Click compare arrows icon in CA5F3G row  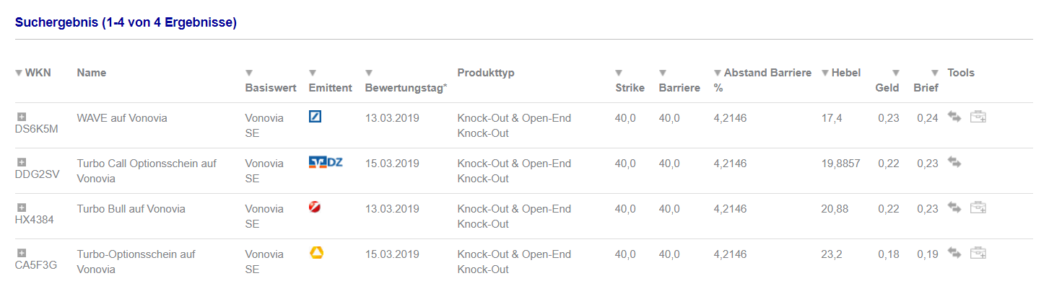[x=954, y=253]
